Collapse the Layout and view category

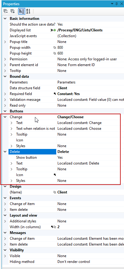(5, 215)
